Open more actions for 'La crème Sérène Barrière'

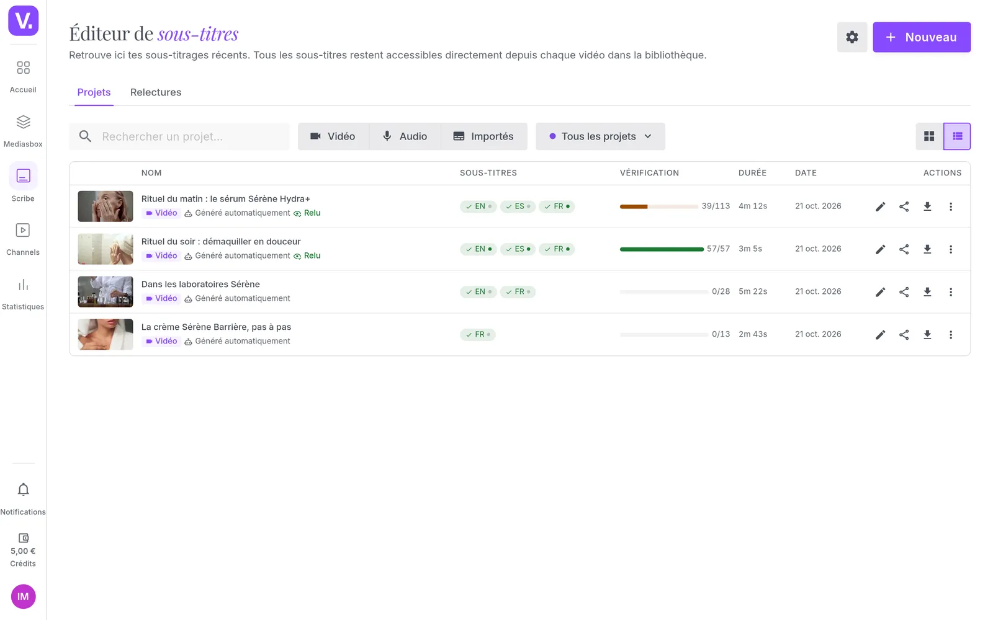coord(951,335)
